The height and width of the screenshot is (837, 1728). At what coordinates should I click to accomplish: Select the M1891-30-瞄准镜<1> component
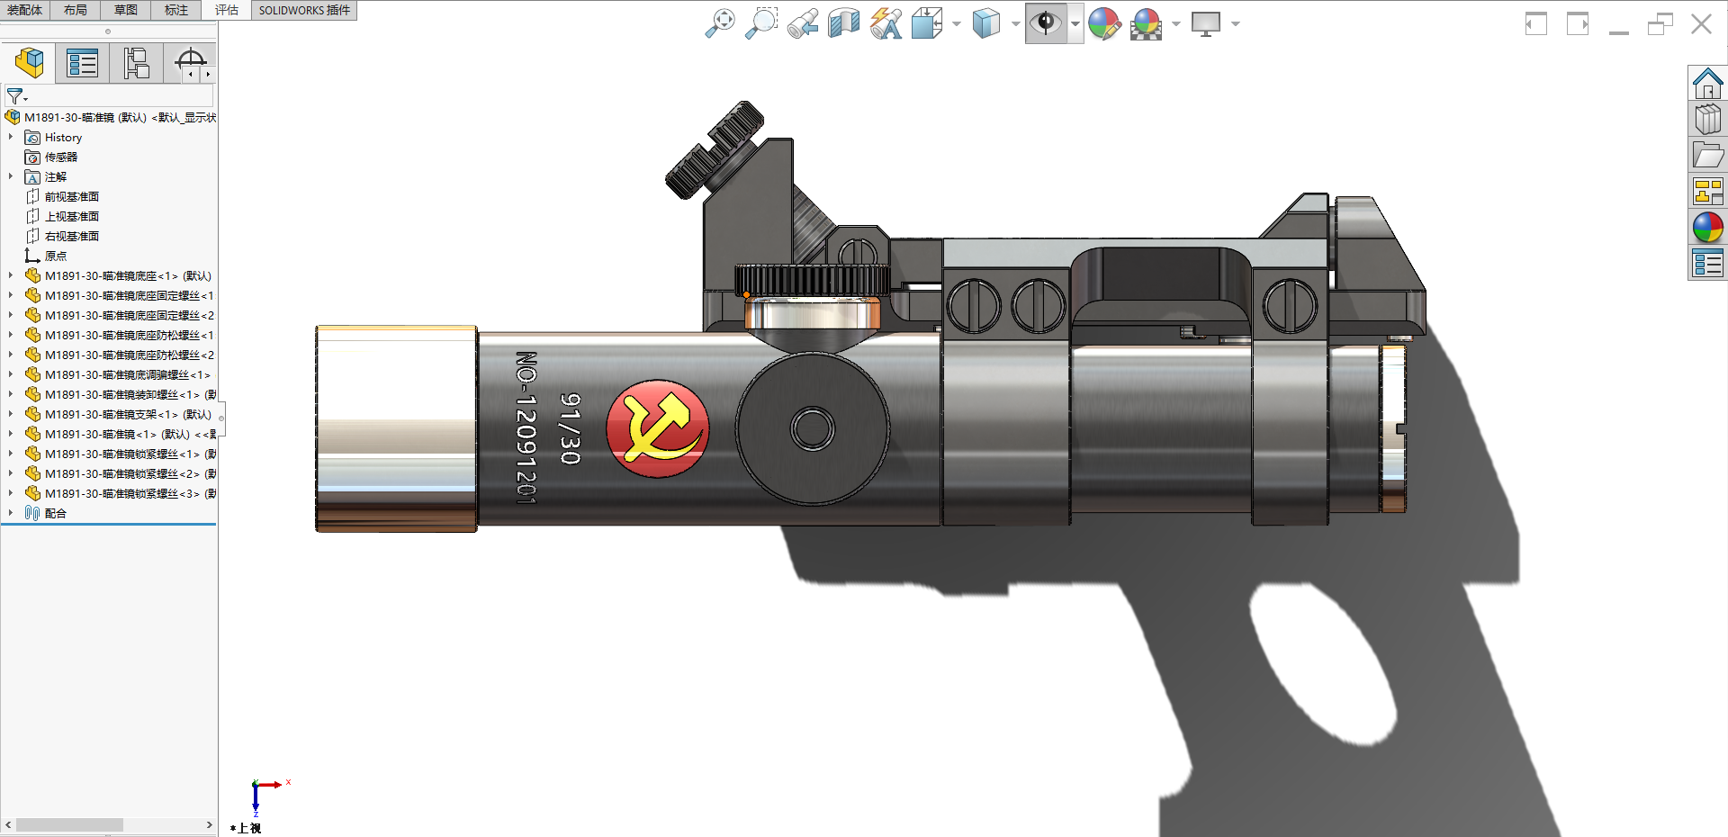(121, 435)
